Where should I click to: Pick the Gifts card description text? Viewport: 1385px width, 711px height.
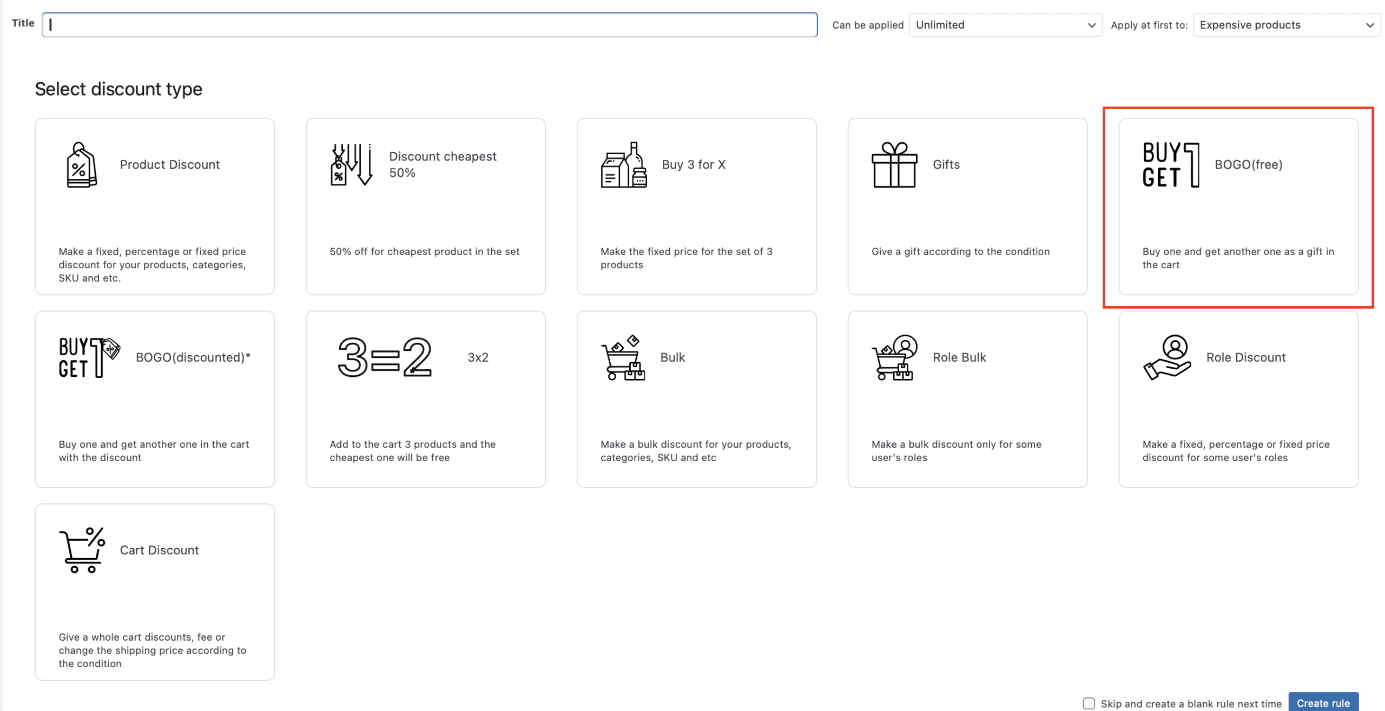(960, 251)
